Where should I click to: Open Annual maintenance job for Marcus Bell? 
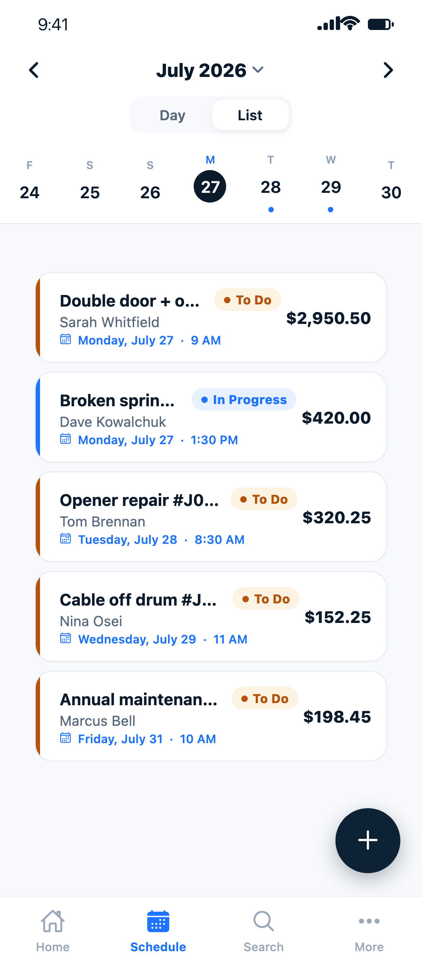coord(211,716)
